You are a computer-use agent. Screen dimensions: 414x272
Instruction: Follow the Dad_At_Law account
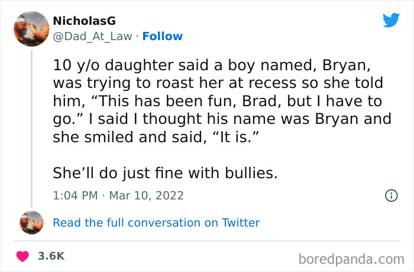point(164,37)
